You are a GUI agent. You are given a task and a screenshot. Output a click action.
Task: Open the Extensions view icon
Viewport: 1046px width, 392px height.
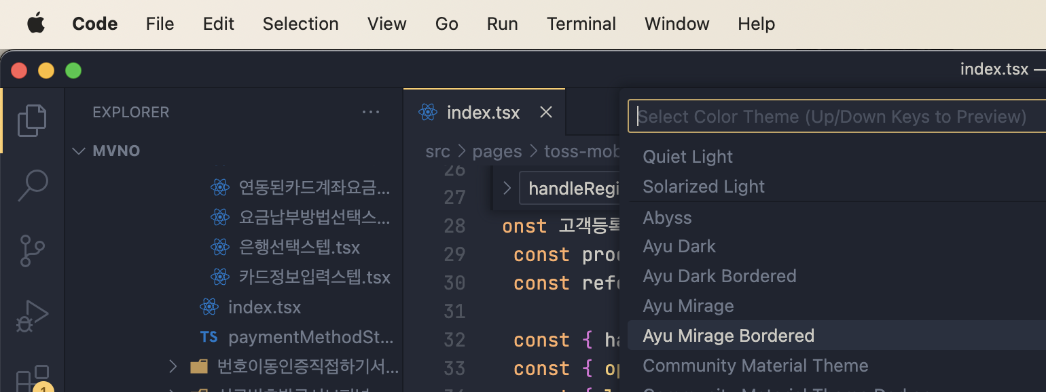pyautogui.click(x=32, y=378)
